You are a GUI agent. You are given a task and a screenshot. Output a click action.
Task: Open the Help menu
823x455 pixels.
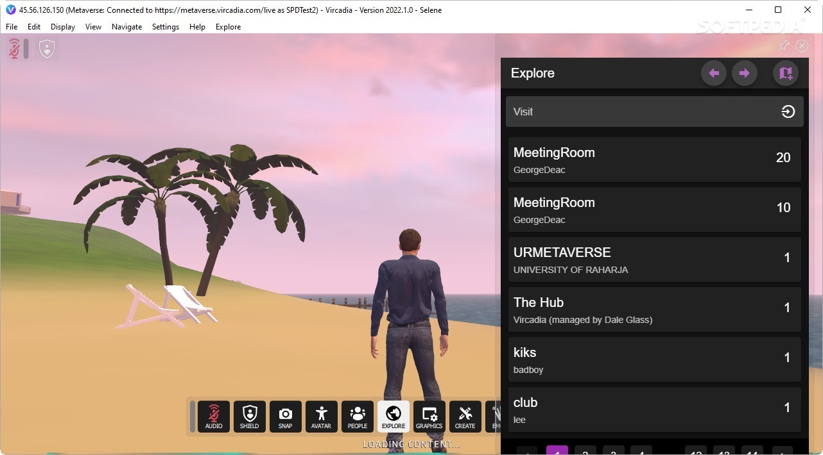pos(197,27)
